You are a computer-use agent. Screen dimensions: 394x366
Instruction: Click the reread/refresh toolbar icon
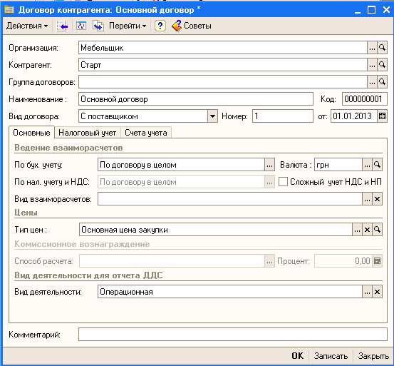coord(81,26)
